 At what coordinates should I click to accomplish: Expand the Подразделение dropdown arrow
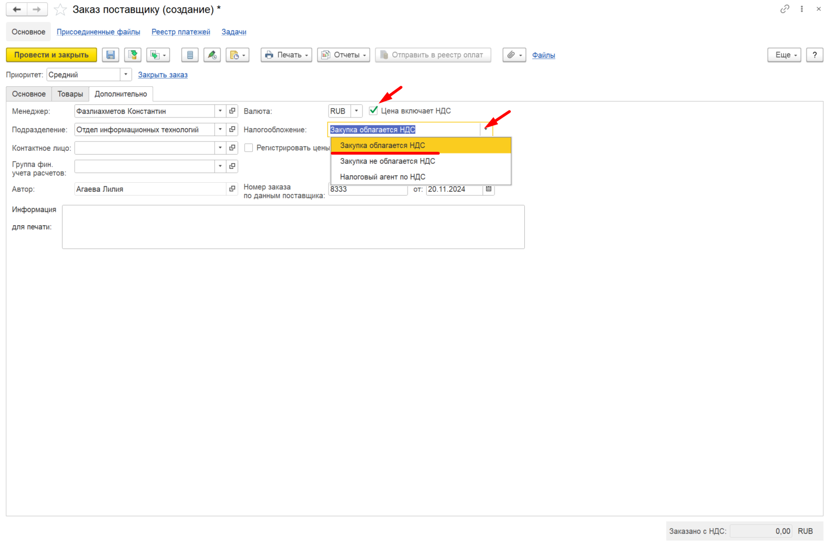(x=220, y=130)
